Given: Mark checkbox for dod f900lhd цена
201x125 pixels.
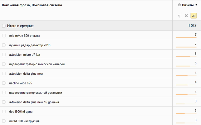Looking at the screenshot, I should 4,112.
